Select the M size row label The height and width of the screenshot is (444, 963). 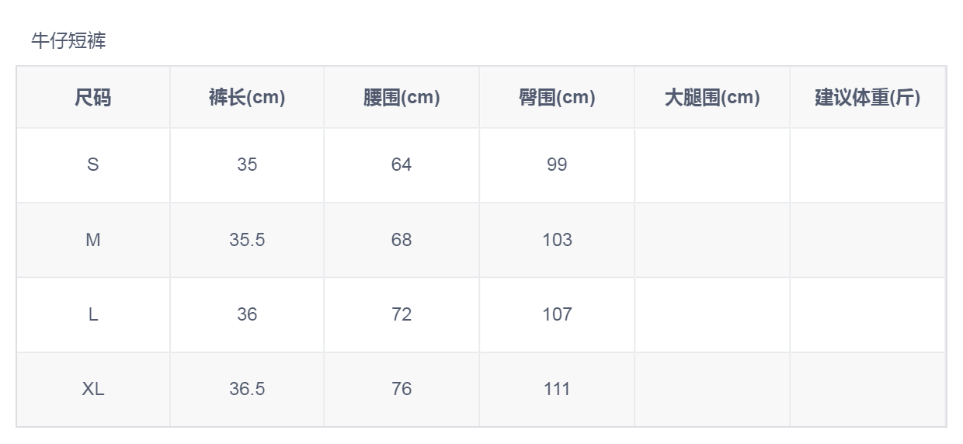tap(93, 240)
